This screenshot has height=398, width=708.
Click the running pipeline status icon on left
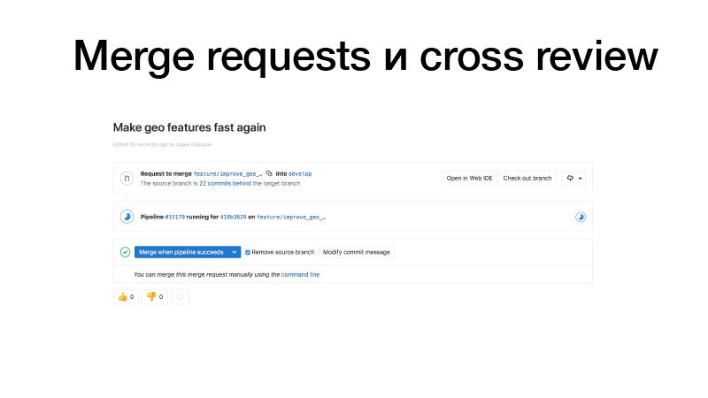tap(127, 217)
